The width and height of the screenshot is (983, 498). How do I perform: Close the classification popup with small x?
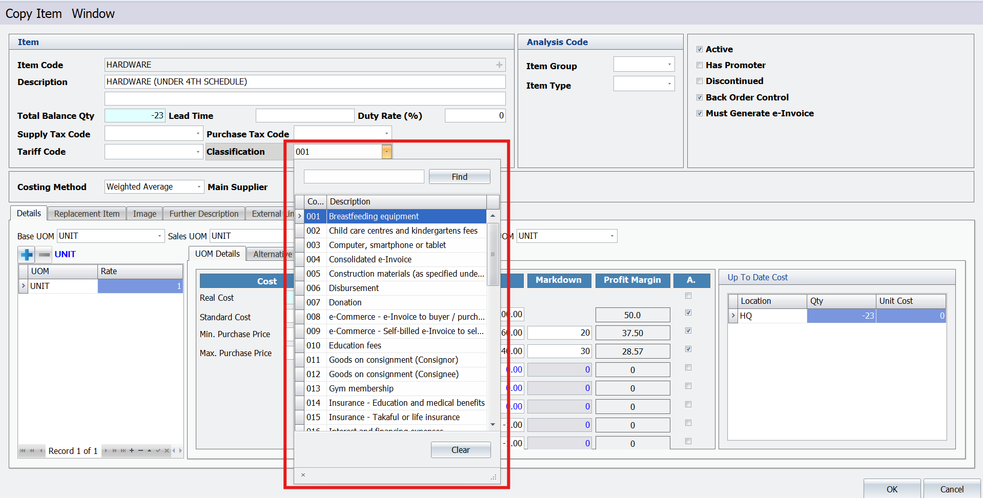pos(303,475)
